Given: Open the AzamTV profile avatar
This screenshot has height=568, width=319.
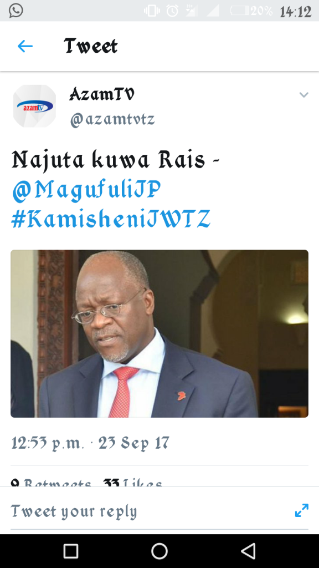Looking at the screenshot, I should (35, 106).
